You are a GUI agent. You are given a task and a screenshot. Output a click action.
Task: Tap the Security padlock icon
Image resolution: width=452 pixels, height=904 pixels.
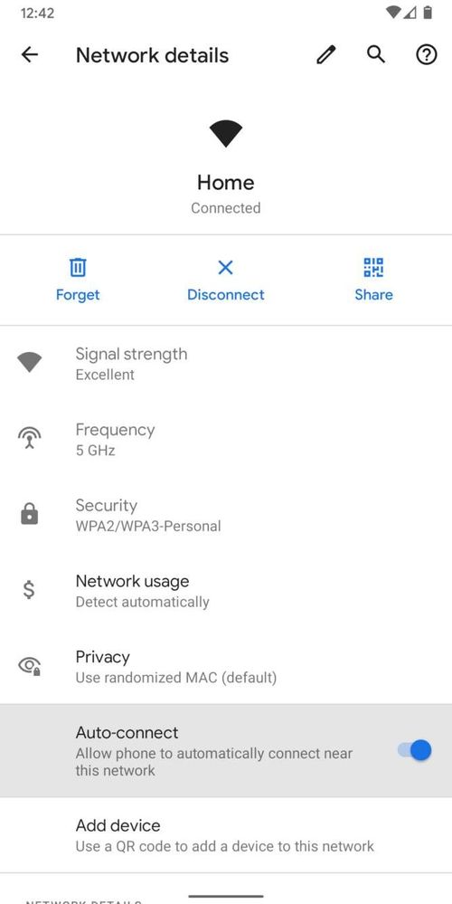[x=29, y=514]
